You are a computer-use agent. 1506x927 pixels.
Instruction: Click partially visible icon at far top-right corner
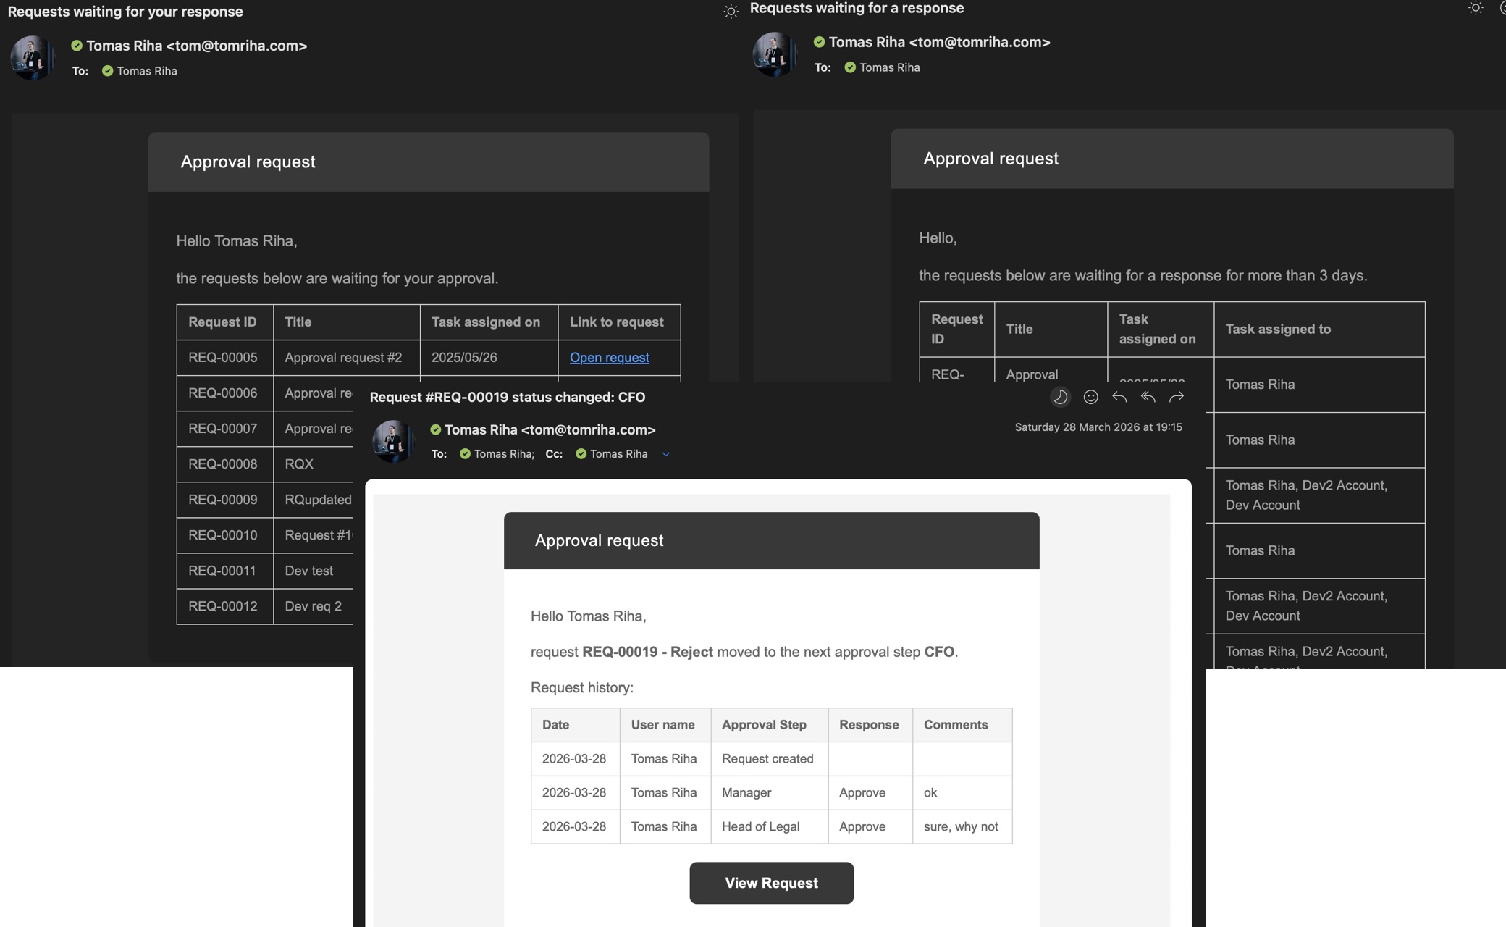click(1502, 9)
